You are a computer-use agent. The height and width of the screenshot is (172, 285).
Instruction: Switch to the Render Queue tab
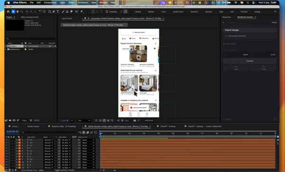click(x=33, y=127)
